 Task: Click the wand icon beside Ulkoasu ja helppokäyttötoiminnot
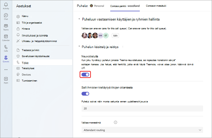[18, 41]
